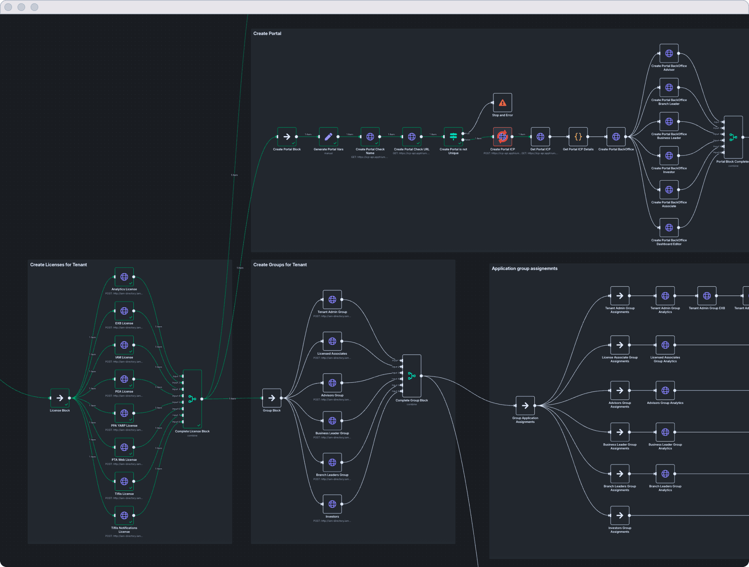Click the License Block arrow node
Image resolution: width=749 pixels, height=567 pixels.
tap(60, 398)
